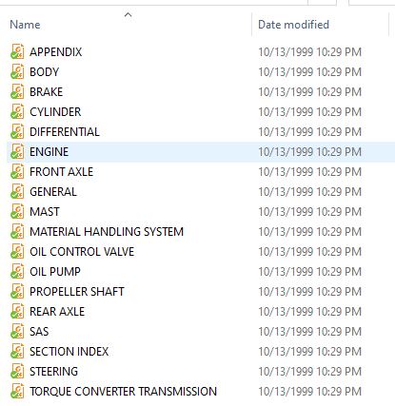Image resolution: width=395 pixels, height=406 pixels.
Task: Click the date modified value for MAST
Action: coord(310,212)
